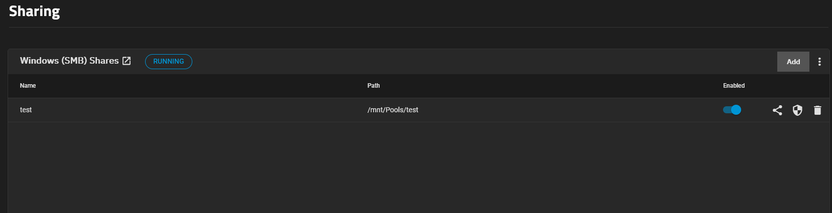Click the RUNNING service status badge

[169, 61]
